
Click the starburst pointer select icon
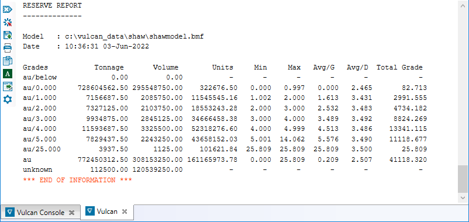tap(8, 22)
